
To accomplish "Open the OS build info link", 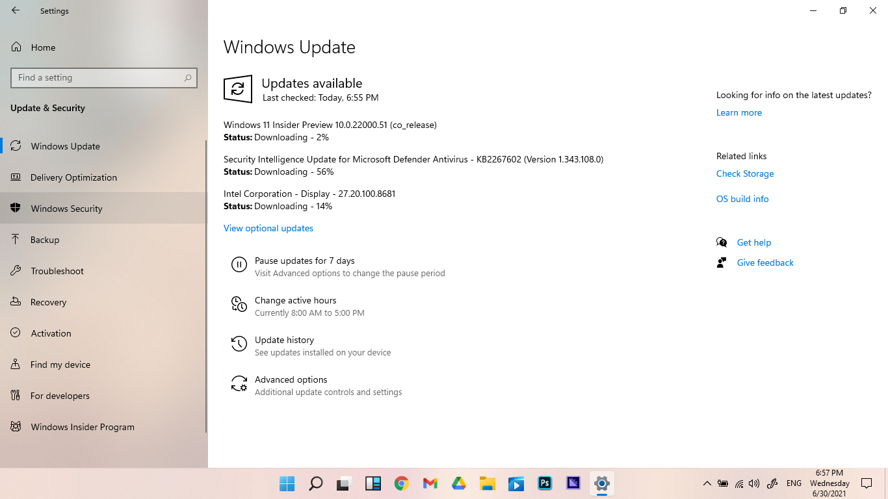I will pos(742,199).
